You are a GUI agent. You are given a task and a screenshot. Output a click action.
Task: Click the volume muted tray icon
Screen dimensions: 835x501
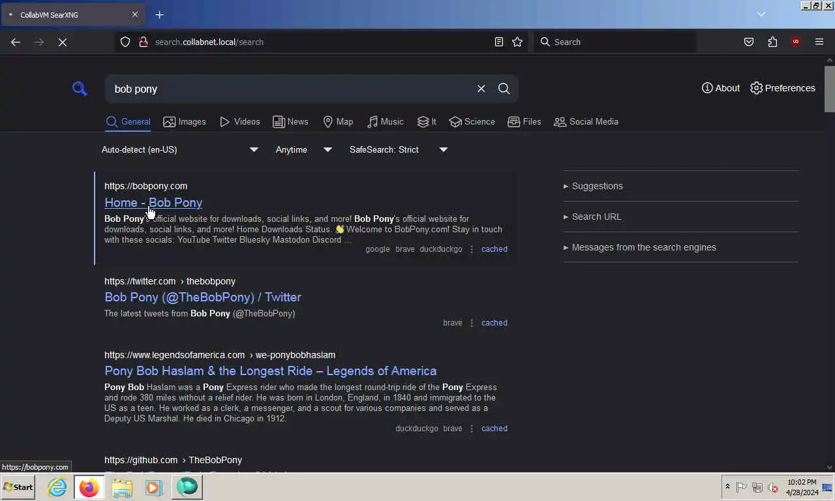coord(773,487)
